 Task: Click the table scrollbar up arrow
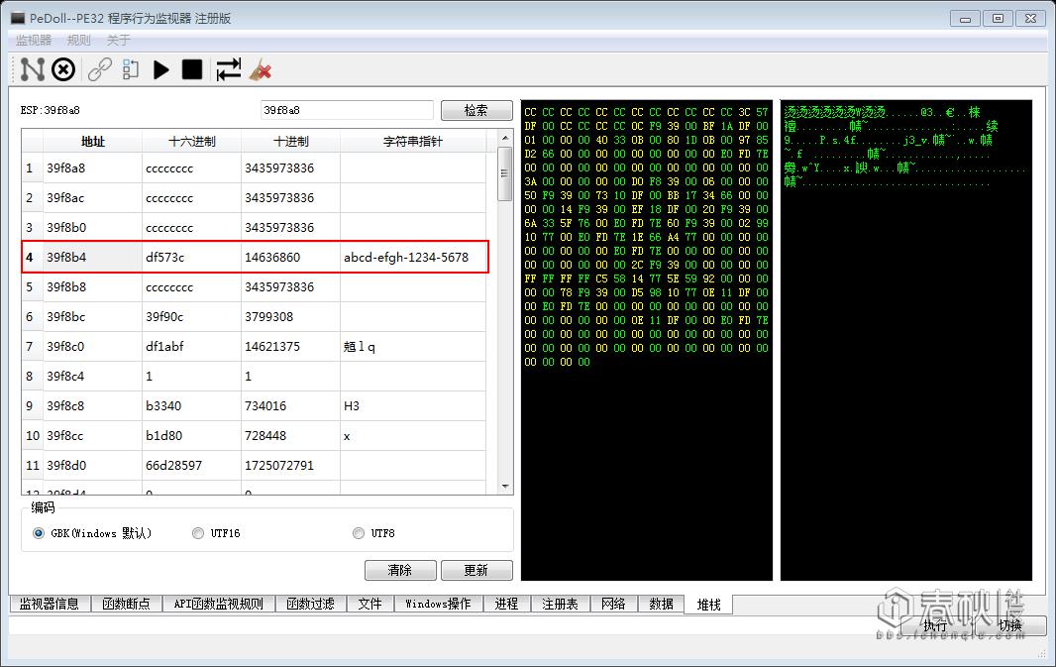[x=505, y=138]
